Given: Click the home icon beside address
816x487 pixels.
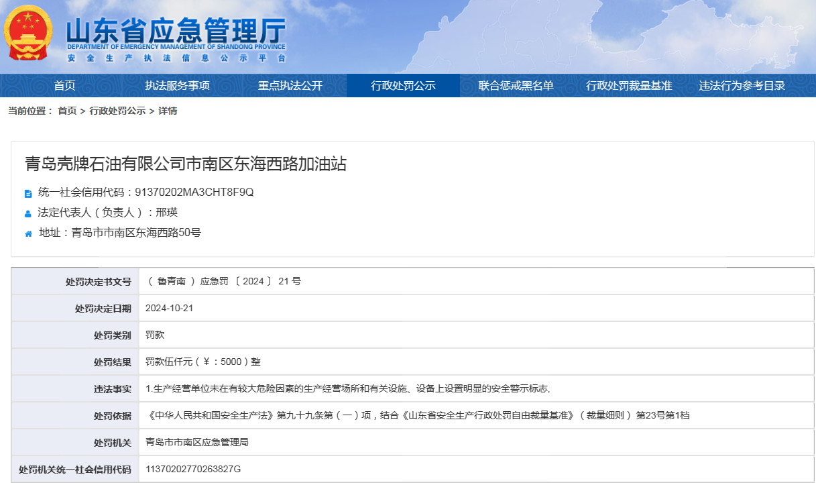Looking at the screenshot, I should click(28, 233).
